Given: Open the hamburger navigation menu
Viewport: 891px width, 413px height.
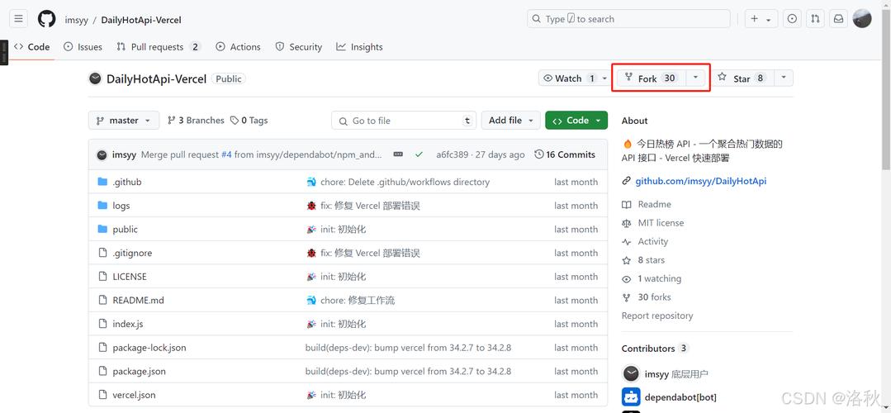Looking at the screenshot, I should click(19, 19).
